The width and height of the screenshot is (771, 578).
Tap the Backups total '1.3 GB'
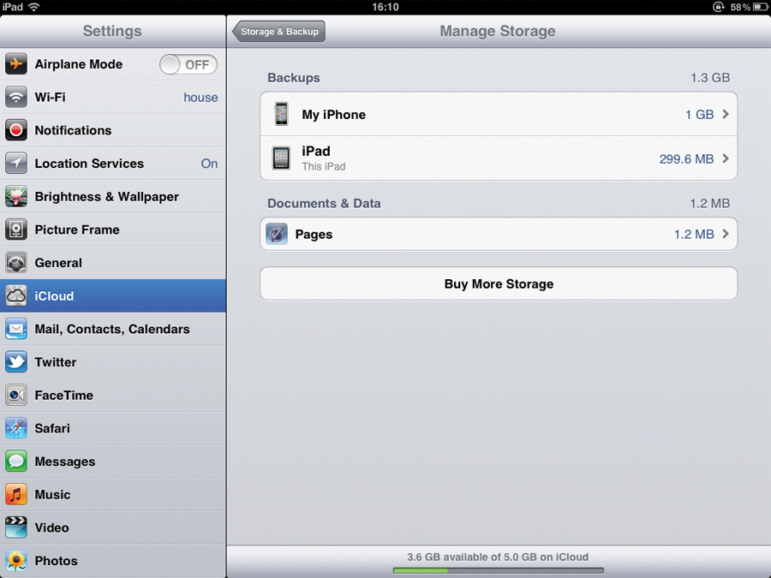click(710, 78)
